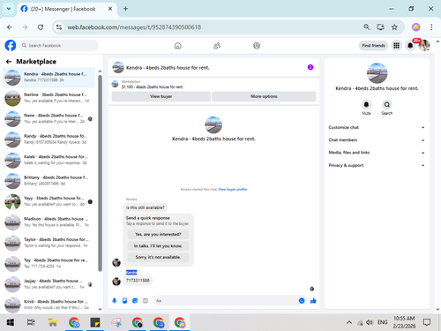This screenshot has width=441, height=331.
Task: Open the View buyer profile link
Action: coord(233,190)
